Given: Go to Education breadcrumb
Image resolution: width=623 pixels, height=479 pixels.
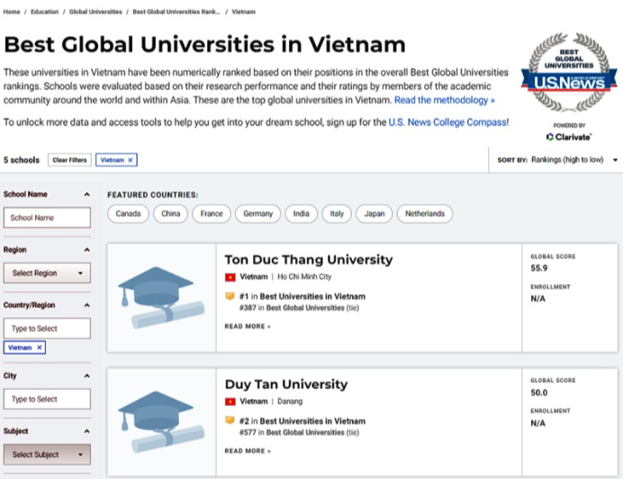Looking at the screenshot, I should pyautogui.click(x=44, y=12).
